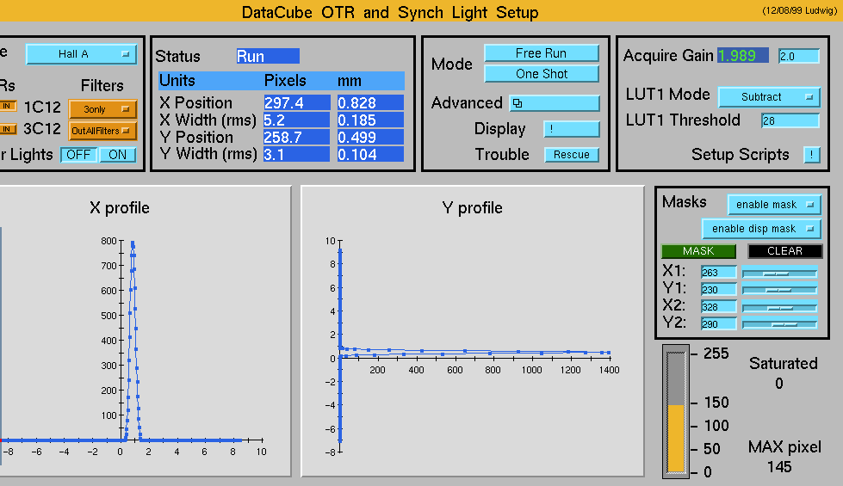Click the Display exclamation button

(x=571, y=129)
